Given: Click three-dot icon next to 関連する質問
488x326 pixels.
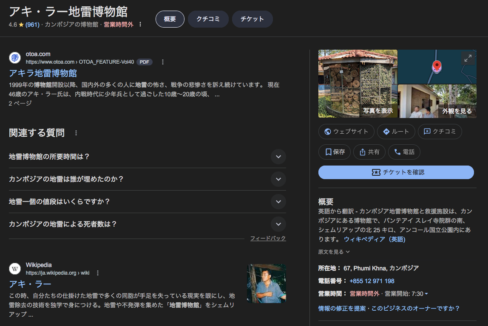Looking at the screenshot, I should click(76, 133).
